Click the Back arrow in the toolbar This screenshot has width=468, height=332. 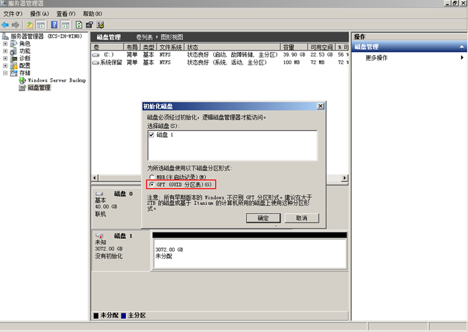click(6, 24)
